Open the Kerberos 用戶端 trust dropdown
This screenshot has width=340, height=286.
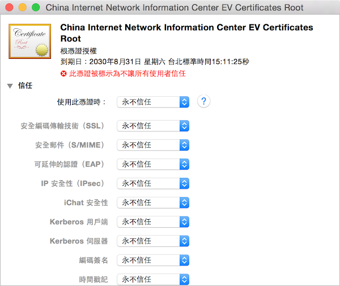tap(153, 222)
